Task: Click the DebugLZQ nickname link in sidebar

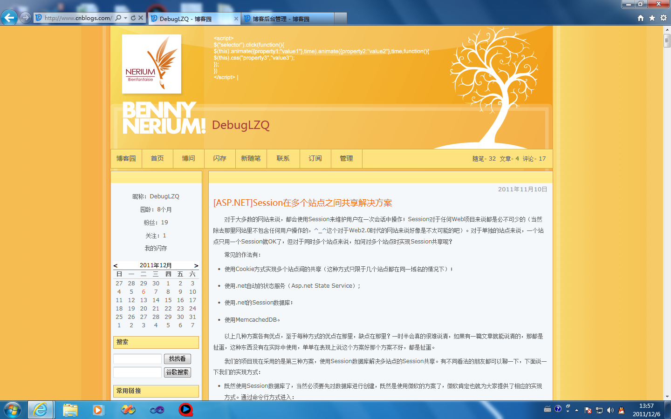Action: click(x=164, y=196)
